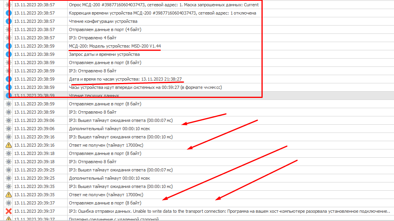Click gear icon beside 'IP3: Отправлено 4 байт'

pyautogui.click(x=9, y=38)
